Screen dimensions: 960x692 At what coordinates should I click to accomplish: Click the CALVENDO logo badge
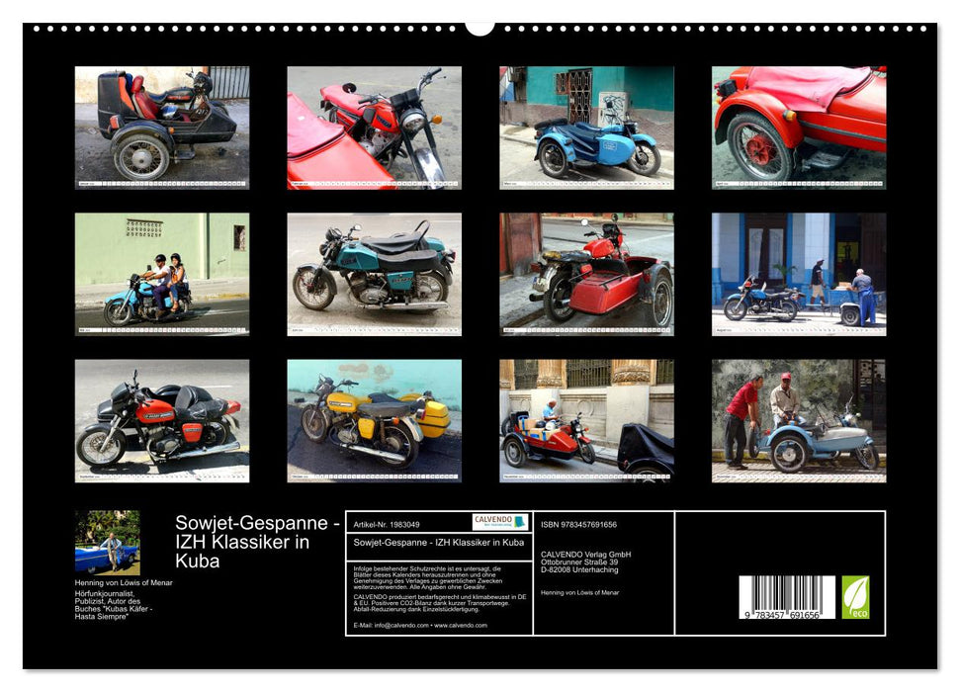(x=499, y=522)
